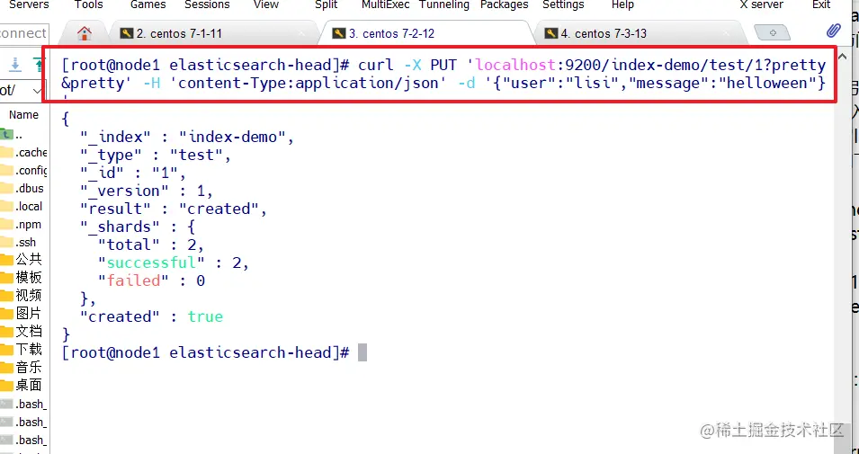Click the download arrow icon in sidebar
The width and height of the screenshot is (859, 454).
pos(15,65)
